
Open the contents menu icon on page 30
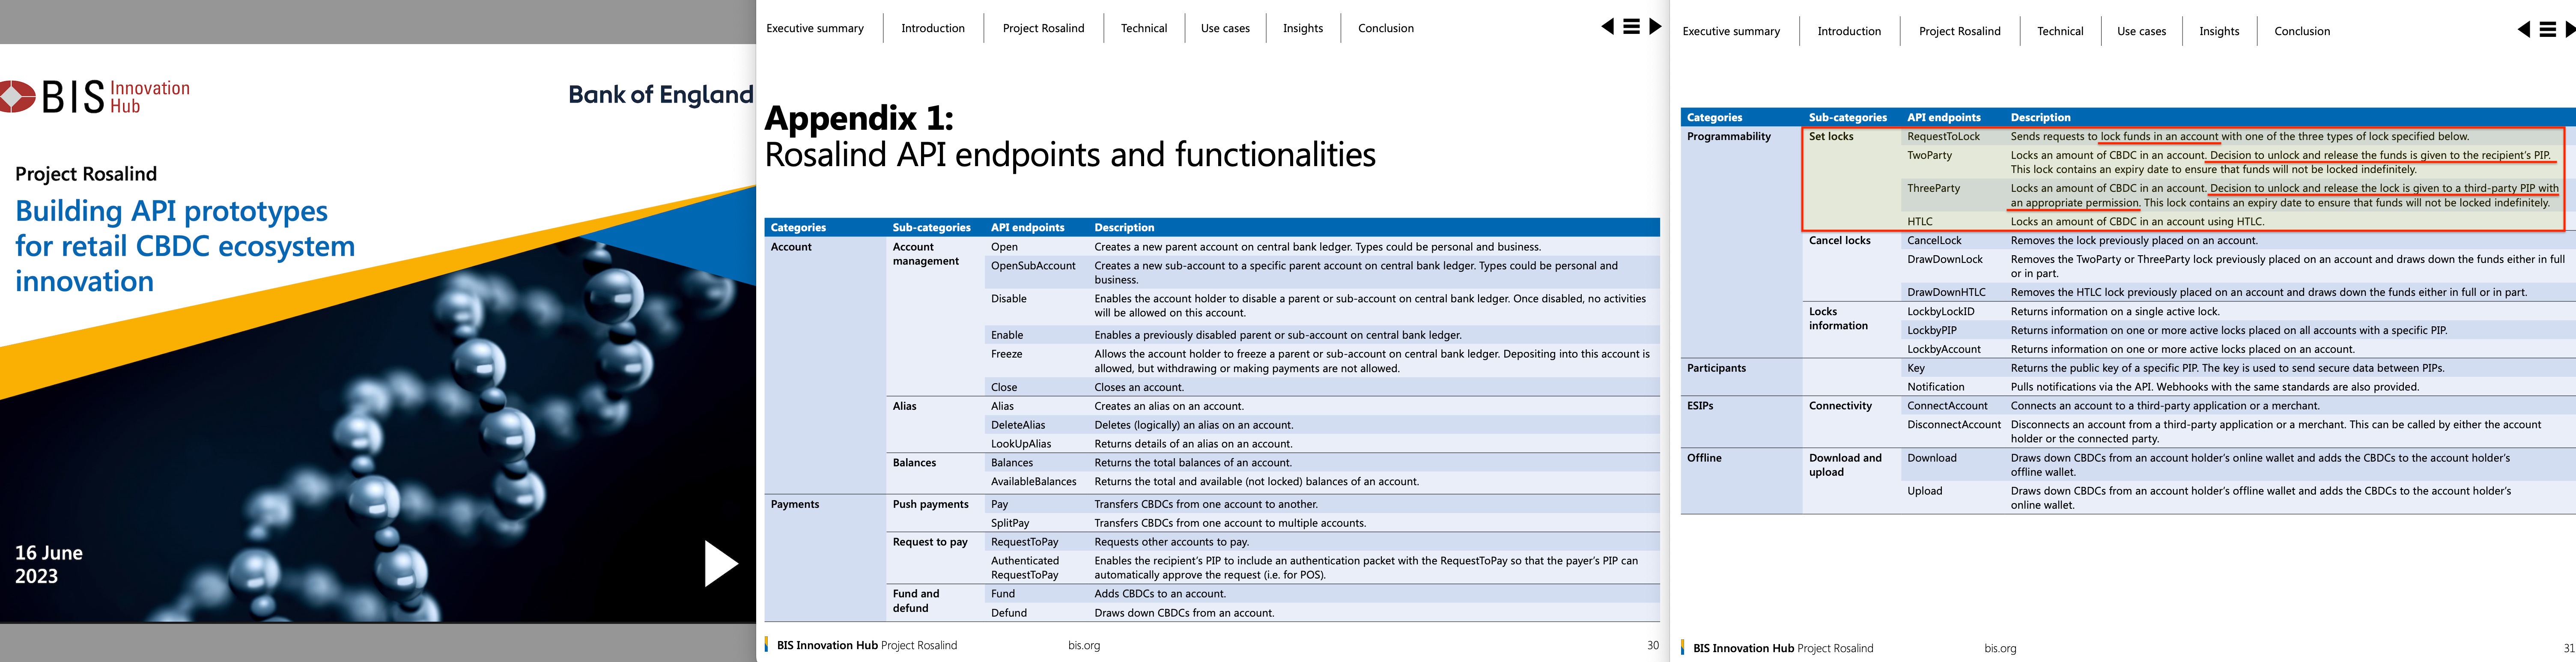click(x=1631, y=27)
